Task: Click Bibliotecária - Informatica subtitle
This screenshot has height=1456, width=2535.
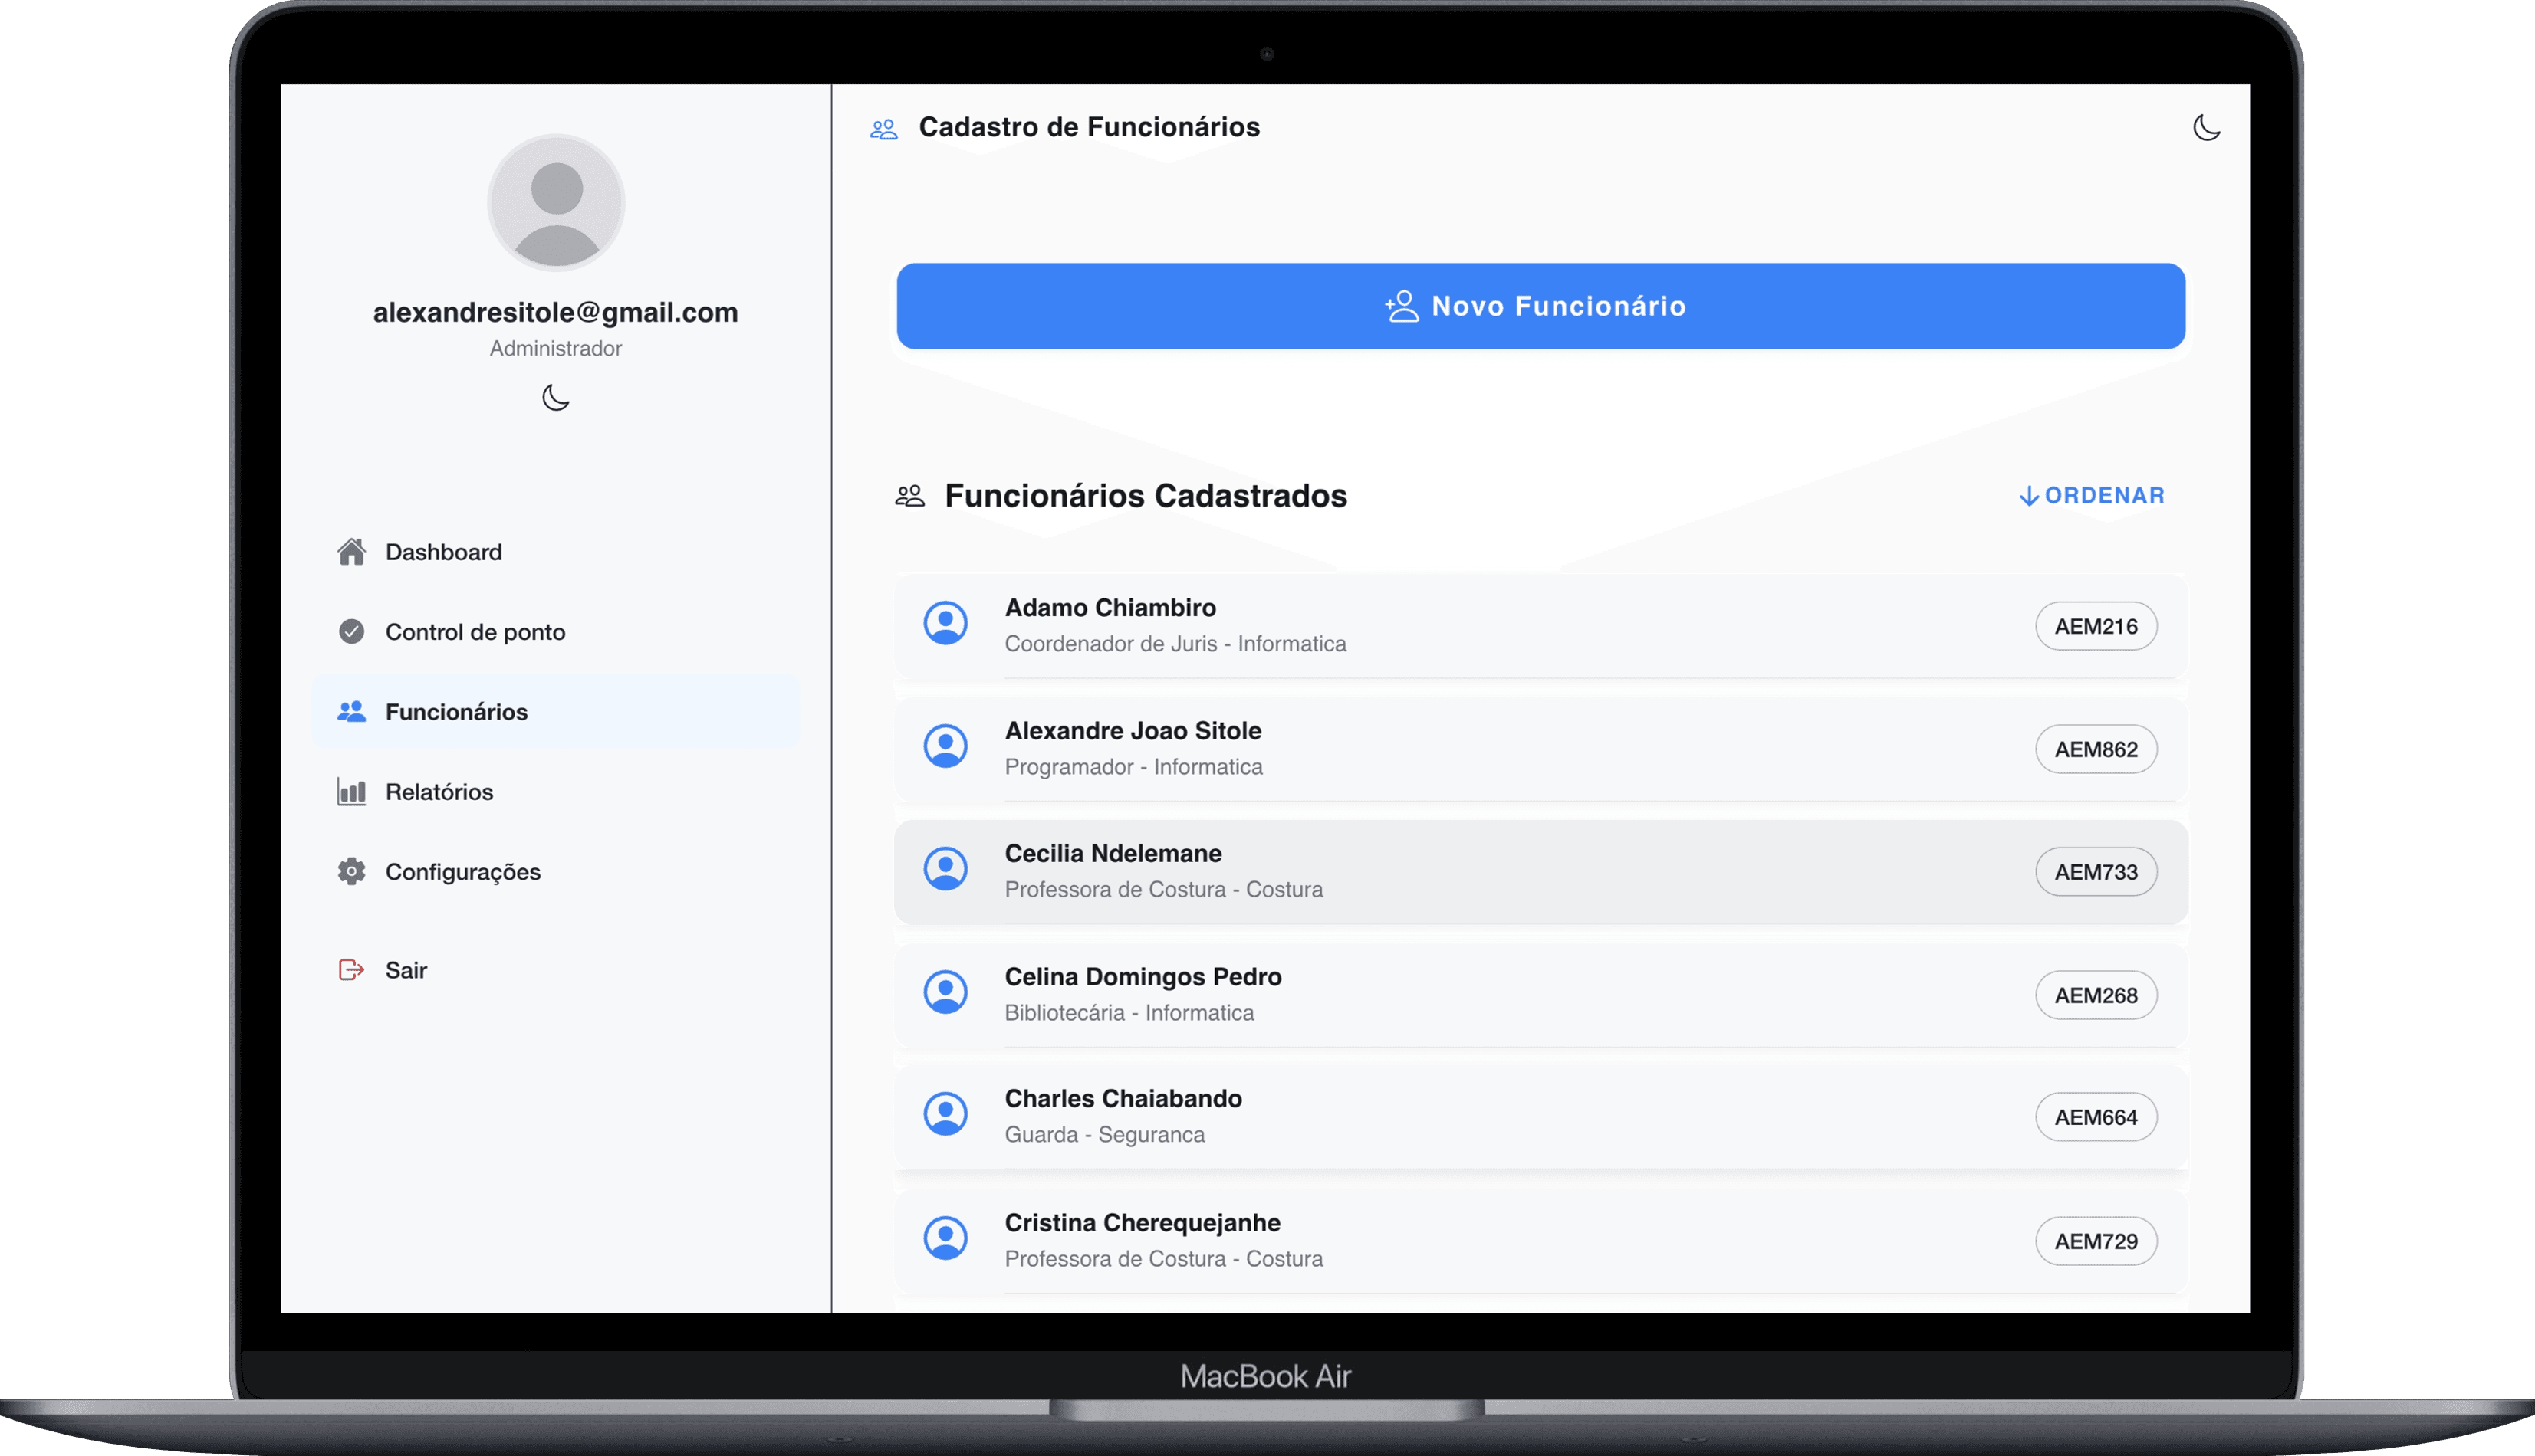Action: (1129, 1013)
